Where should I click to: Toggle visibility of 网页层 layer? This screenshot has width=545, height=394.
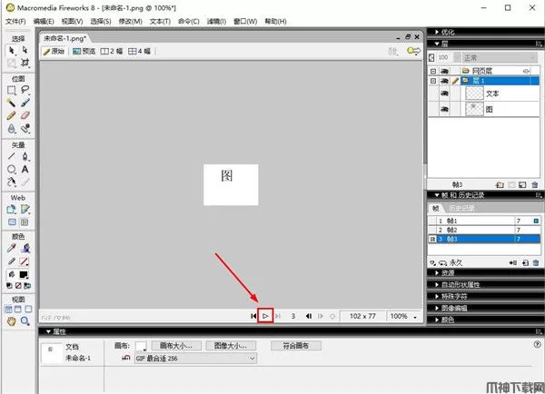point(444,71)
